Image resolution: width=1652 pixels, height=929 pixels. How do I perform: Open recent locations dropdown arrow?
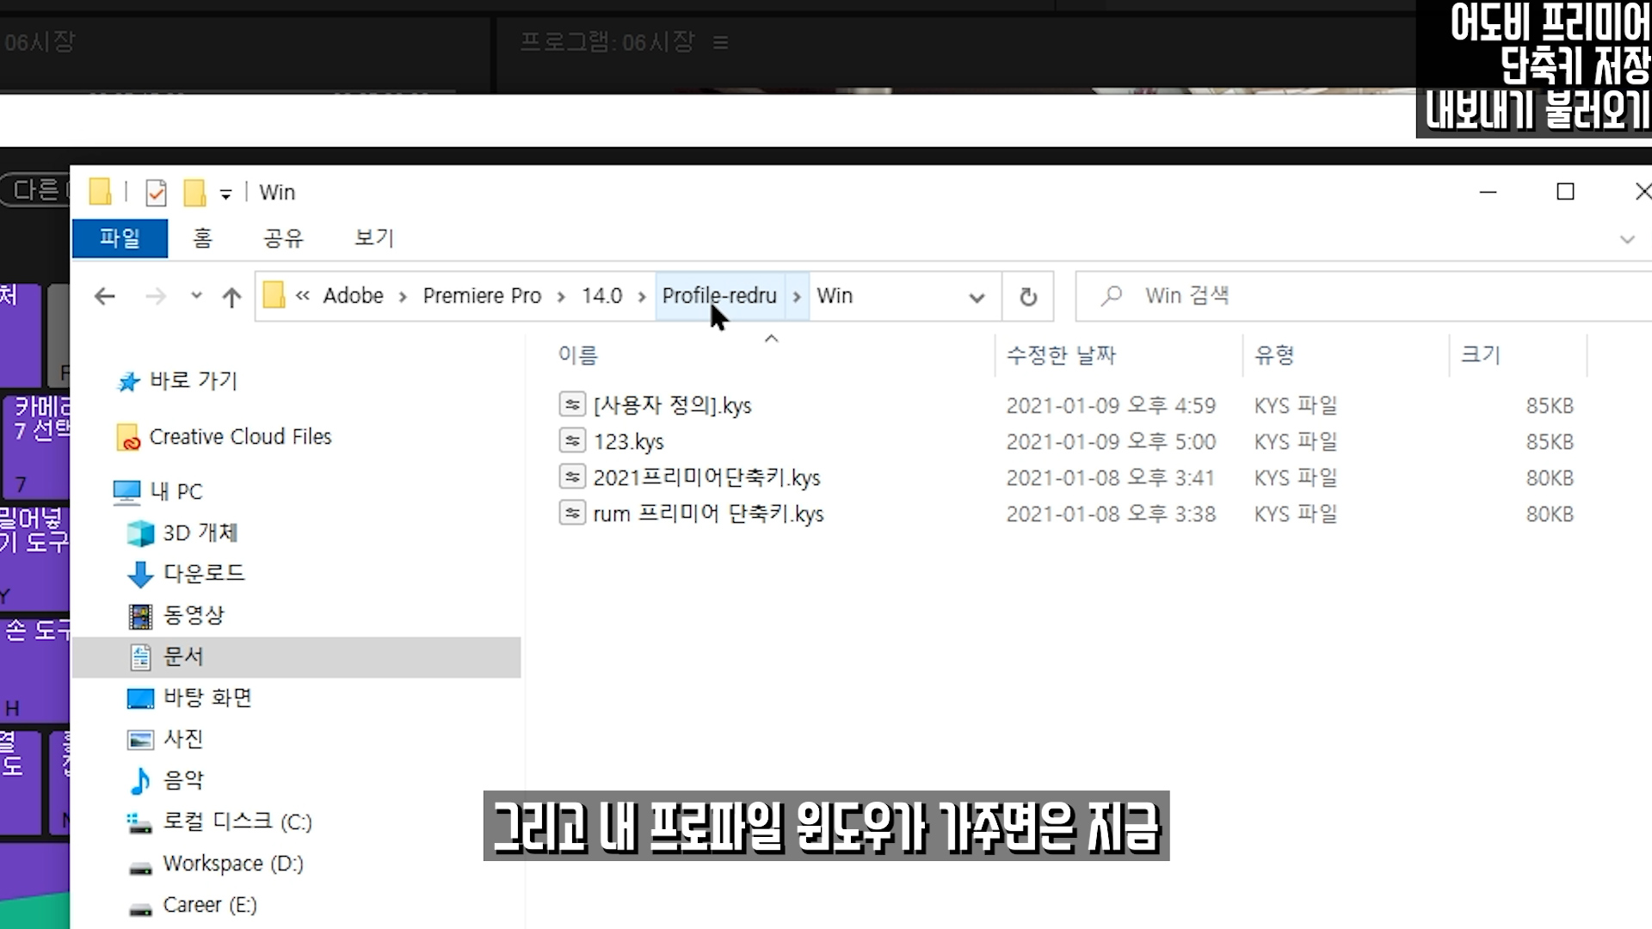(x=196, y=296)
